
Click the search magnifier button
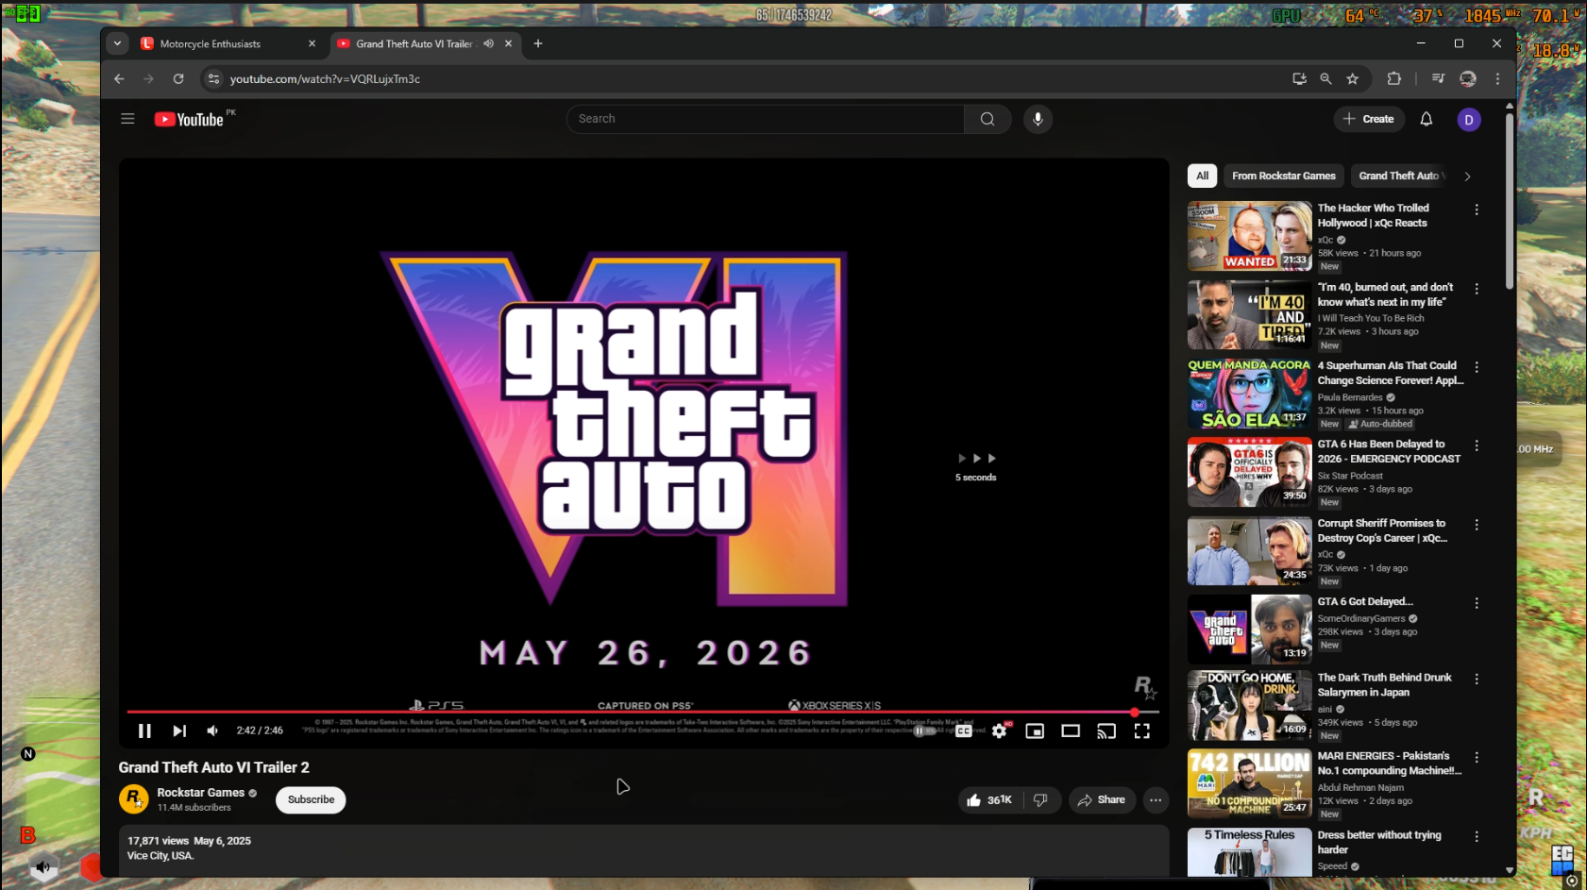click(x=988, y=119)
